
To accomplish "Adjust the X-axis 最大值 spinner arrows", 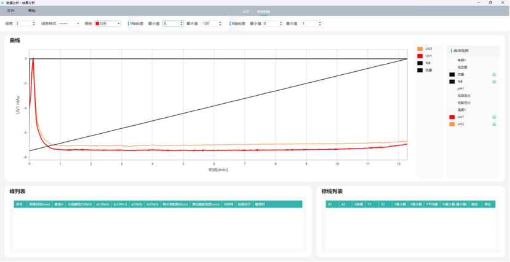I will 320,24.
